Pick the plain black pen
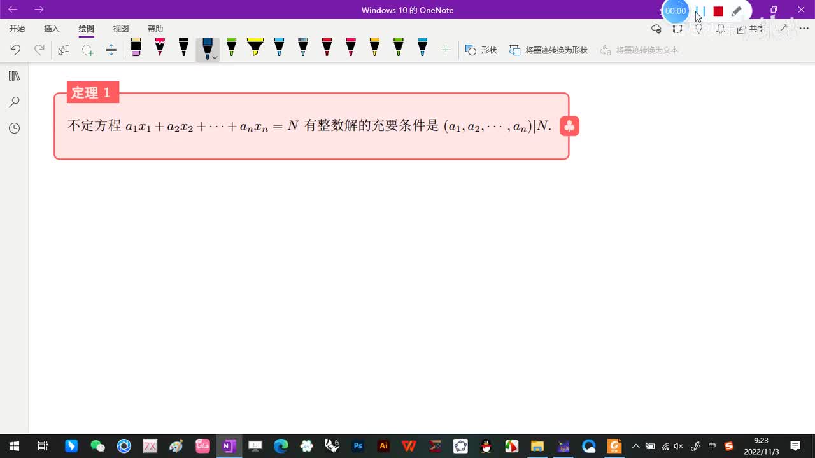815x458 pixels. [x=183, y=48]
